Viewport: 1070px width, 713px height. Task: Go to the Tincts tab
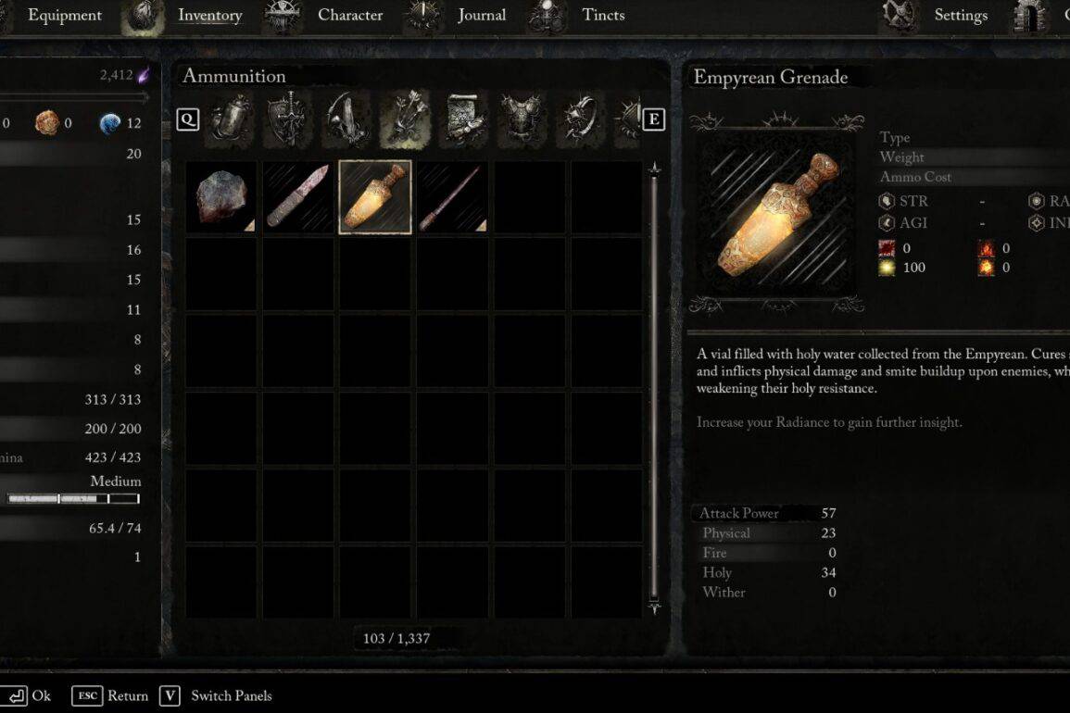click(603, 15)
